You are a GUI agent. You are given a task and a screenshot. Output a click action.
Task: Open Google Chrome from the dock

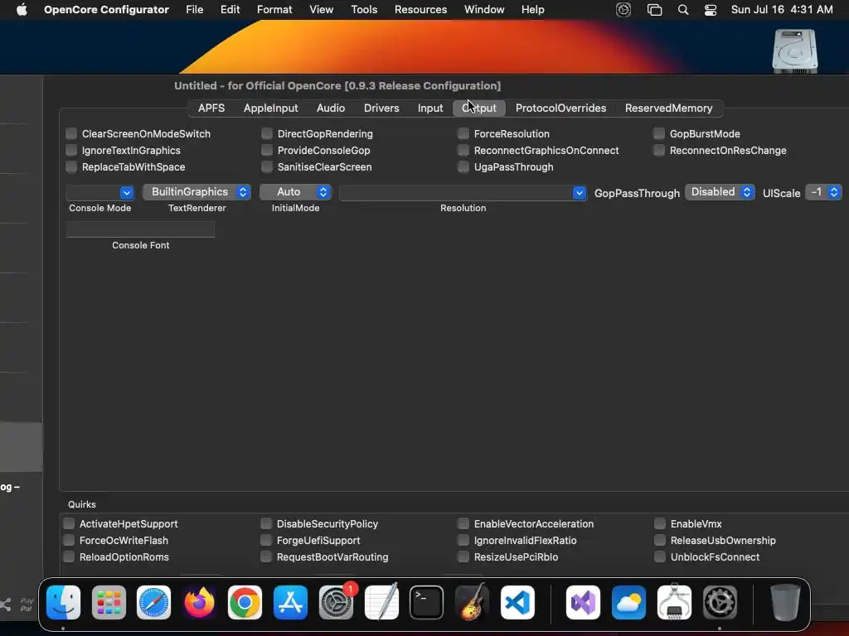(245, 602)
